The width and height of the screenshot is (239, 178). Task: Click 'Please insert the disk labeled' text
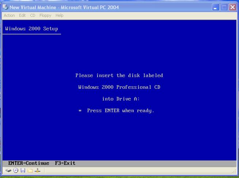point(119,75)
